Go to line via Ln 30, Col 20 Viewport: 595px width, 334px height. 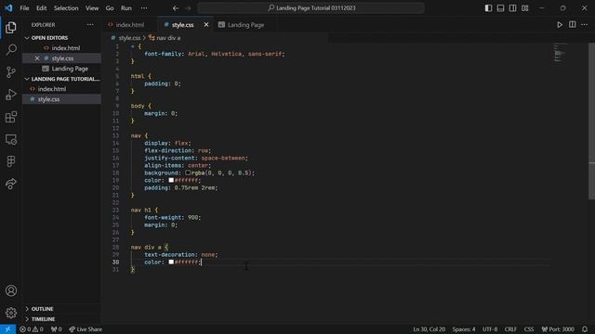pos(430,329)
